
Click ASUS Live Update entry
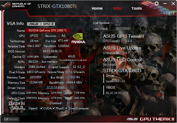(122, 50)
